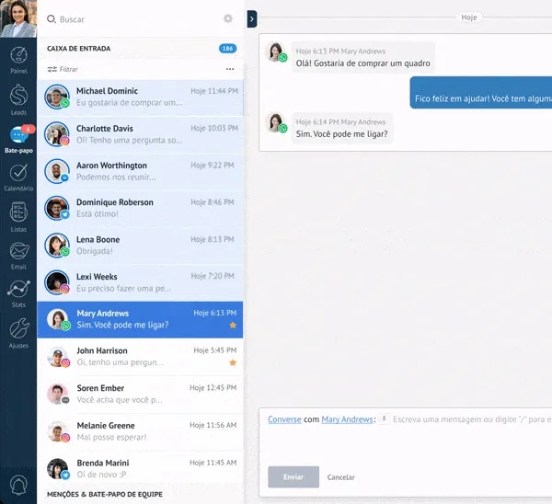The width and height of the screenshot is (552, 504).
Task: Click the Mary Andrews recipient link
Action: 347,419
